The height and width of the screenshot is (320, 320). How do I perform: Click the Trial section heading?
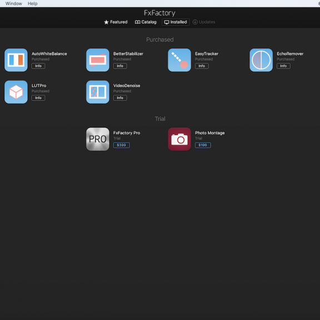click(160, 119)
